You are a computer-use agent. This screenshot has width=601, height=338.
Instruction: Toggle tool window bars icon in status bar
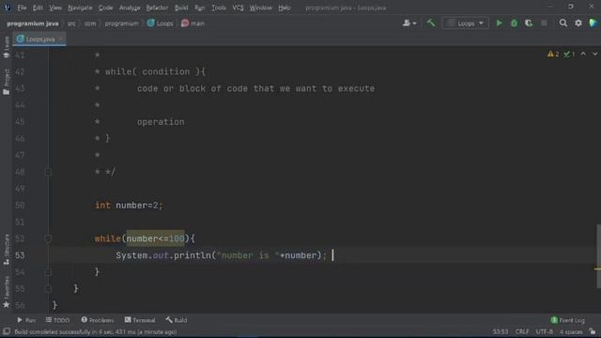point(7,331)
